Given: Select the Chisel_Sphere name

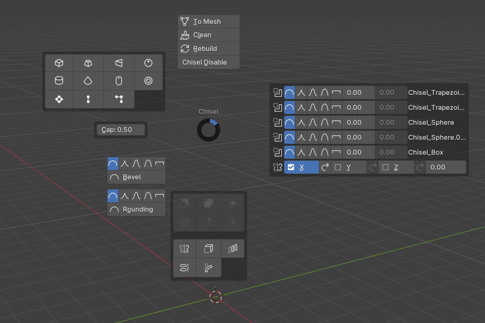Looking at the screenshot, I should (x=431, y=122).
